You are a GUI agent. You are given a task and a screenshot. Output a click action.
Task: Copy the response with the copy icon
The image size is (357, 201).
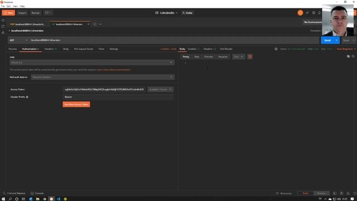(348, 56)
